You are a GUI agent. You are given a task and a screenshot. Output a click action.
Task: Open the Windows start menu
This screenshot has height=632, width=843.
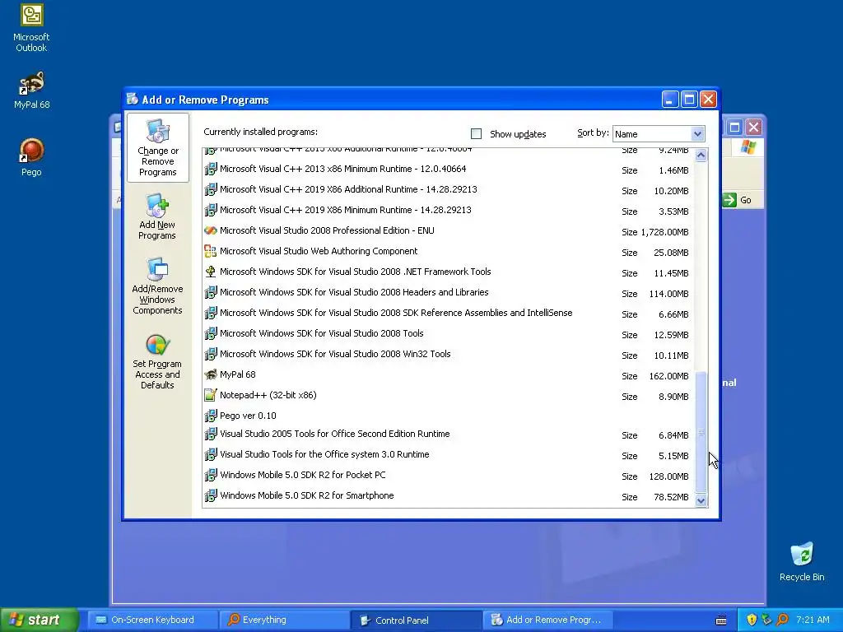(39, 620)
